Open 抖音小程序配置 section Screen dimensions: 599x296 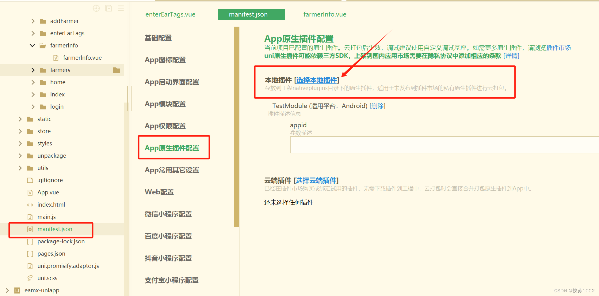pos(168,258)
